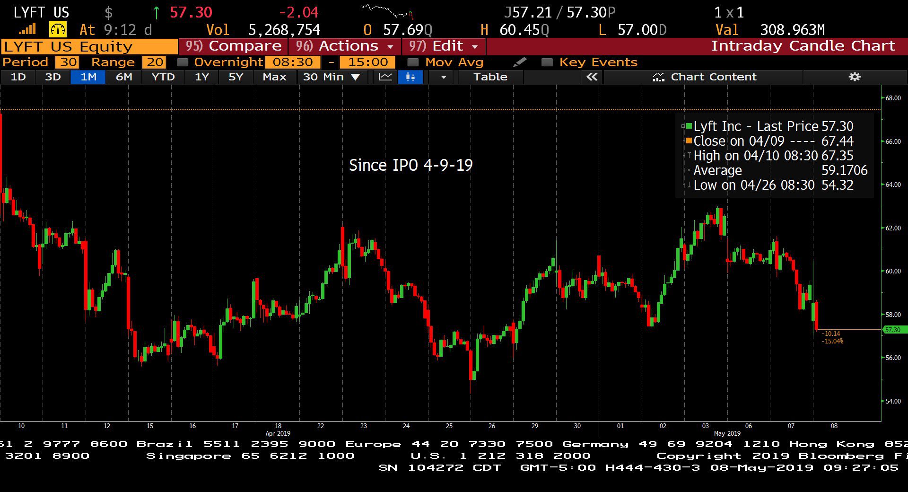Click the Intraday Candle Chart title
Image resolution: width=908 pixels, height=492 pixels.
(x=803, y=46)
